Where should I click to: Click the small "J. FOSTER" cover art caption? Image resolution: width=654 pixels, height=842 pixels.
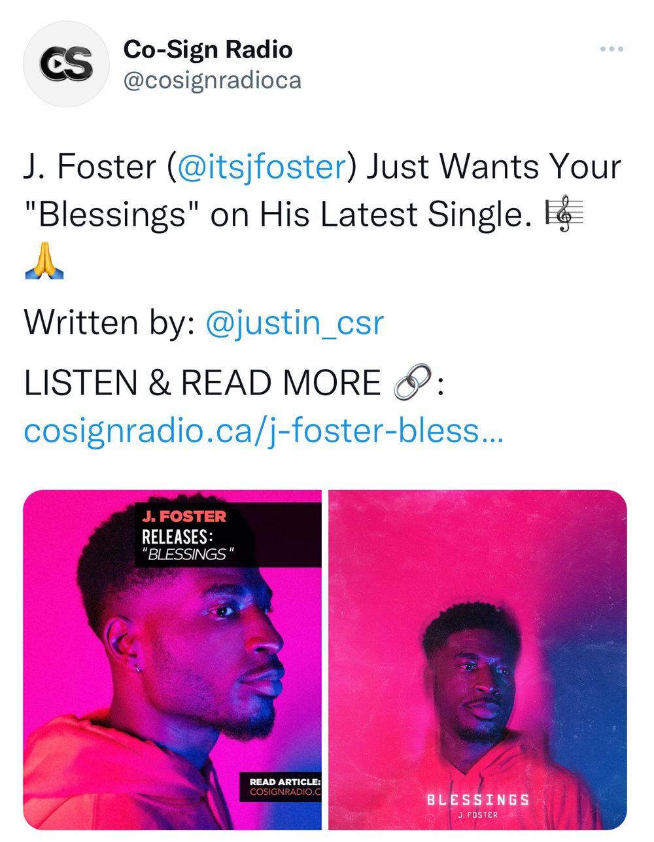(x=478, y=815)
